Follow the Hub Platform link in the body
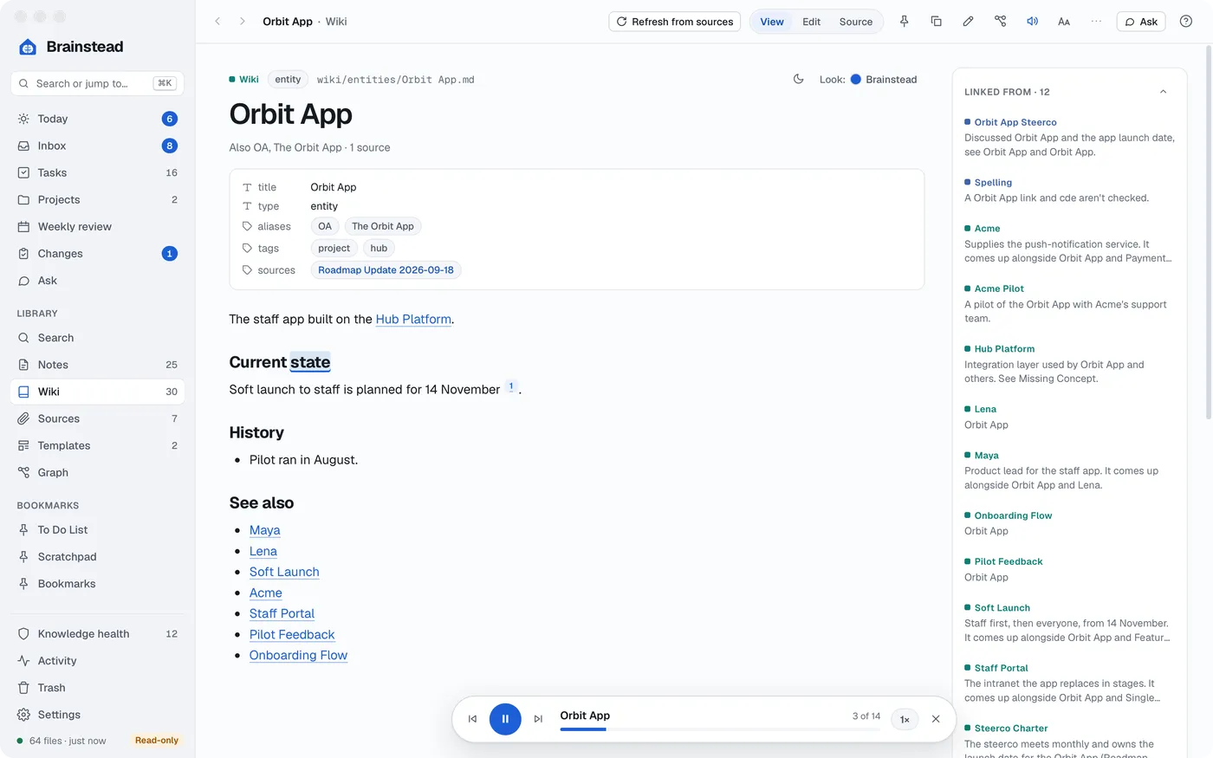The height and width of the screenshot is (758, 1213). [x=413, y=319]
